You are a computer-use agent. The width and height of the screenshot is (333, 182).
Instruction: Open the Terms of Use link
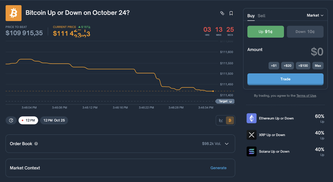click(x=306, y=96)
